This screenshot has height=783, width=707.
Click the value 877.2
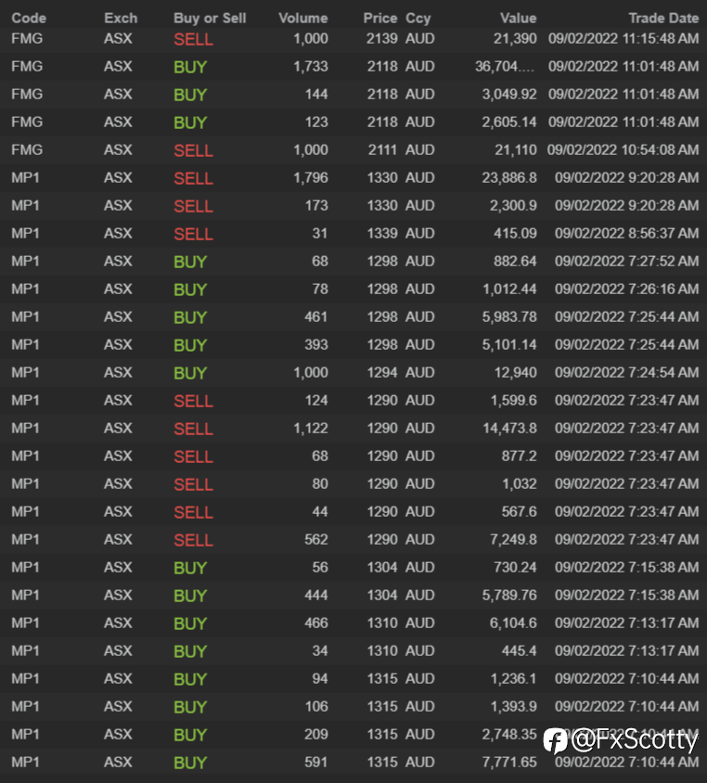point(520,456)
